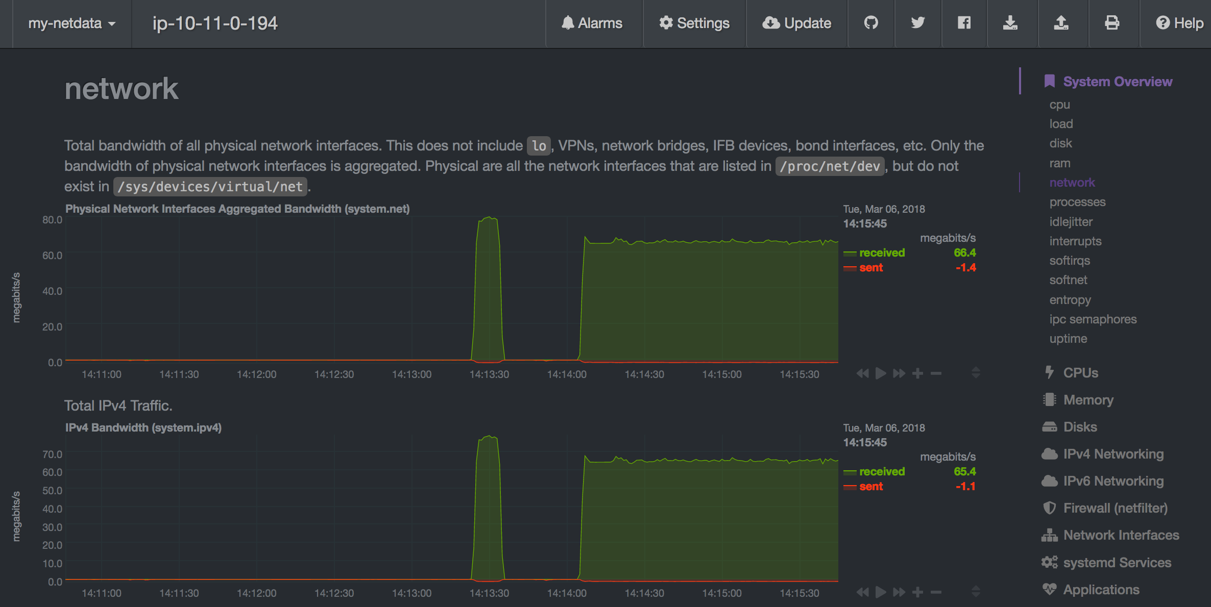Click the Physical Network Interfaces chart title
Viewport: 1211px width, 607px height.
pyautogui.click(x=237, y=209)
